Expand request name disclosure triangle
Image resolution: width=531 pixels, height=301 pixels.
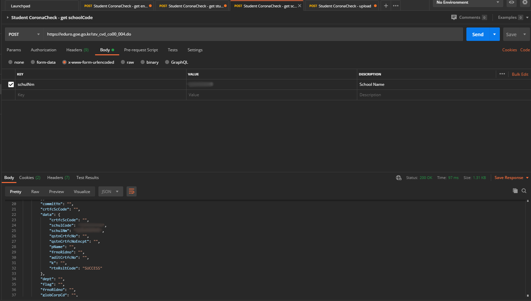point(7,17)
